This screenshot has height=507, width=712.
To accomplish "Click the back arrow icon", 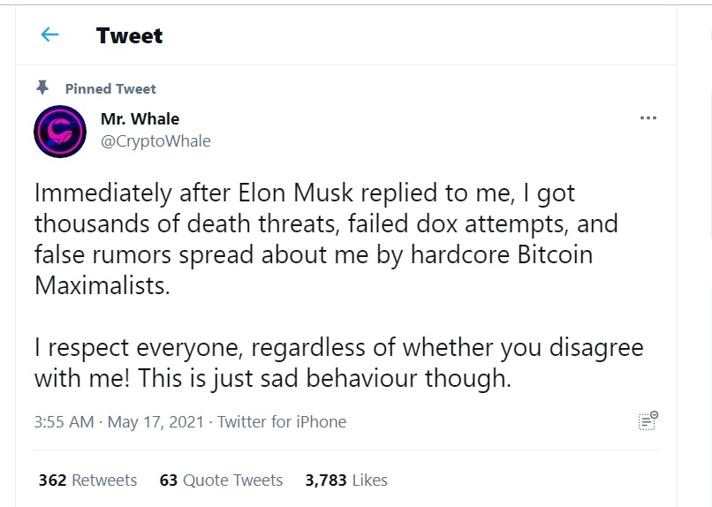I will pyautogui.click(x=49, y=35).
